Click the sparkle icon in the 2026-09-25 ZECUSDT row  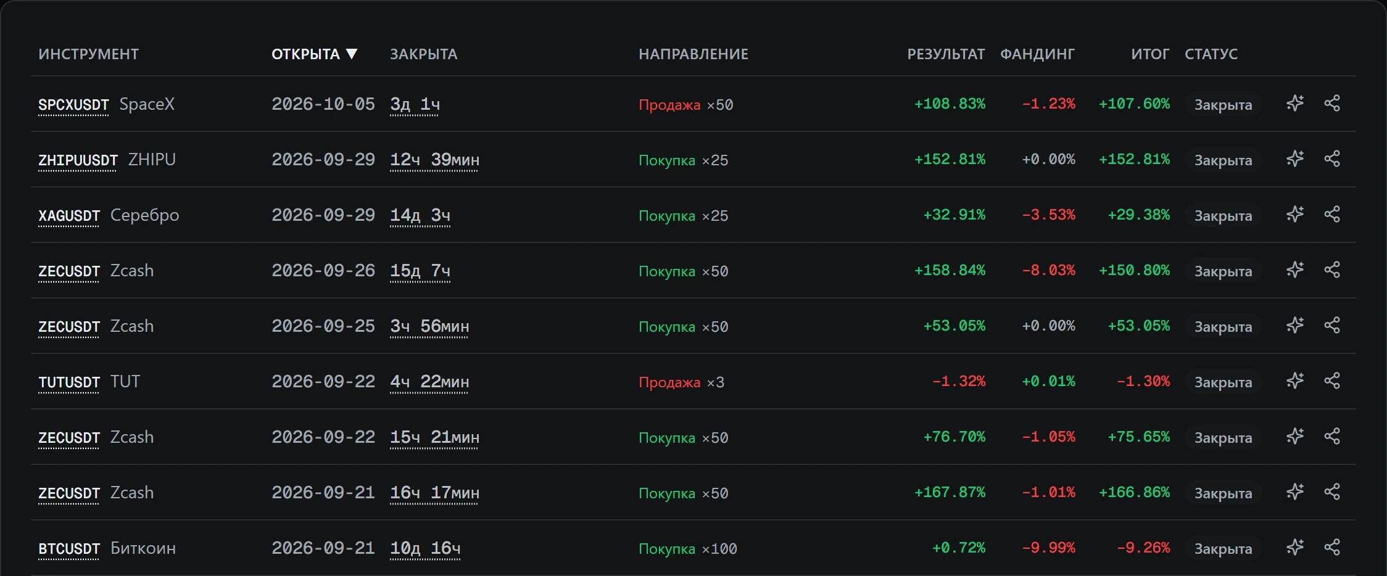[x=1295, y=326]
